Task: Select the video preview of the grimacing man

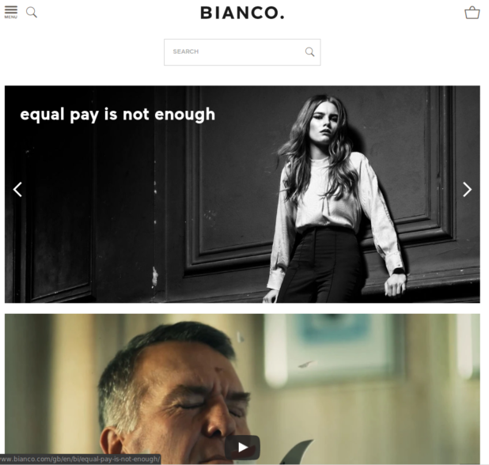Action: [x=242, y=389]
